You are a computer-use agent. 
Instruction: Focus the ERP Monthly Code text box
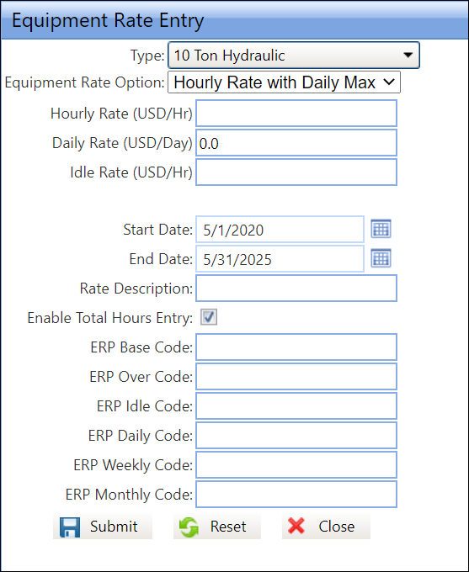(x=296, y=495)
